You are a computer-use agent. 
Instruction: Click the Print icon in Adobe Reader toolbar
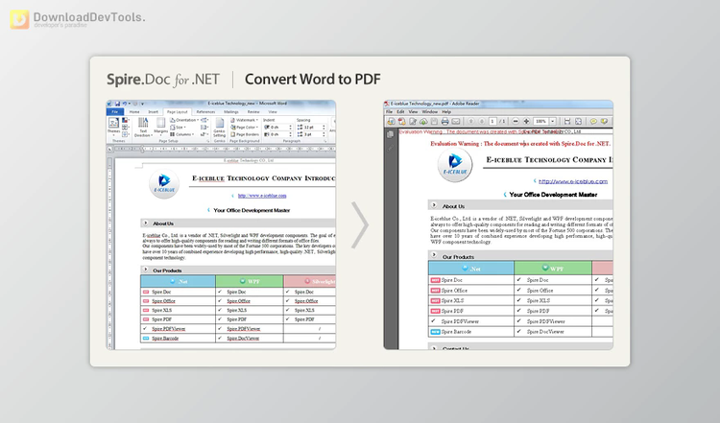[x=444, y=121]
